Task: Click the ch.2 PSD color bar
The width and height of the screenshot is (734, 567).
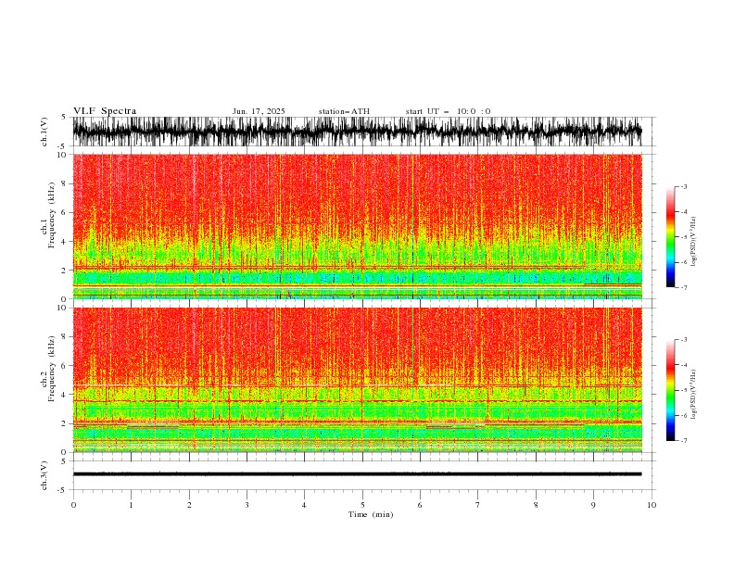Action: pos(670,390)
